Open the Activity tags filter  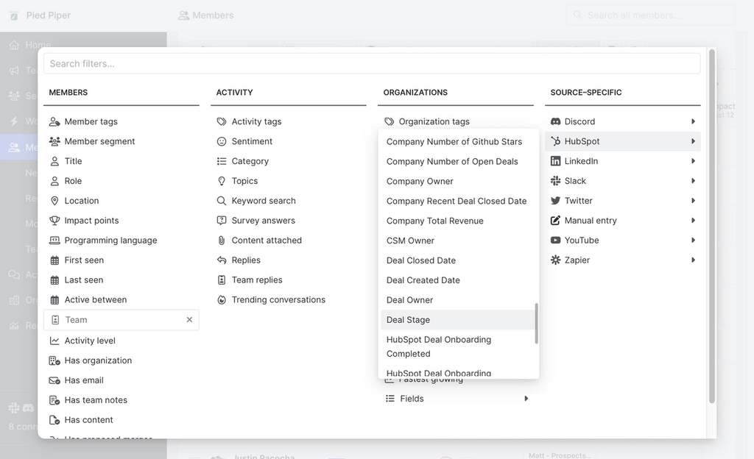pyautogui.click(x=258, y=121)
